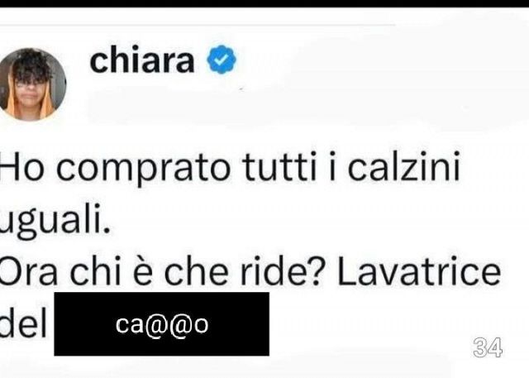This screenshot has height=378, width=529.
Task: Click the black bar at the top
Action: tap(264, 3)
